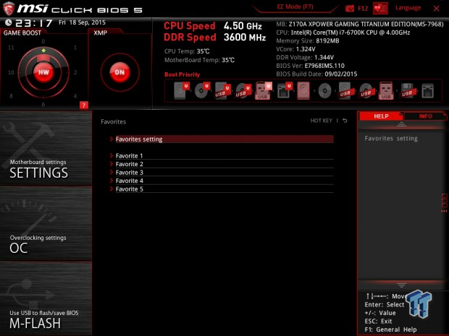Click the BIOS Build Date 09/02/2015 text

click(316, 74)
